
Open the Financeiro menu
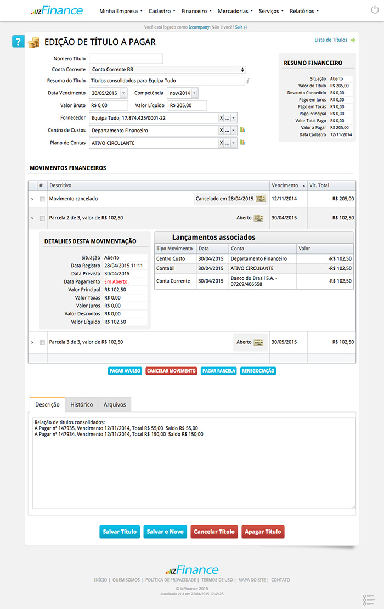tap(196, 11)
